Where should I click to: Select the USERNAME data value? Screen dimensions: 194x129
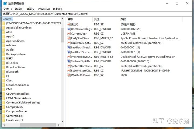[128, 34]
